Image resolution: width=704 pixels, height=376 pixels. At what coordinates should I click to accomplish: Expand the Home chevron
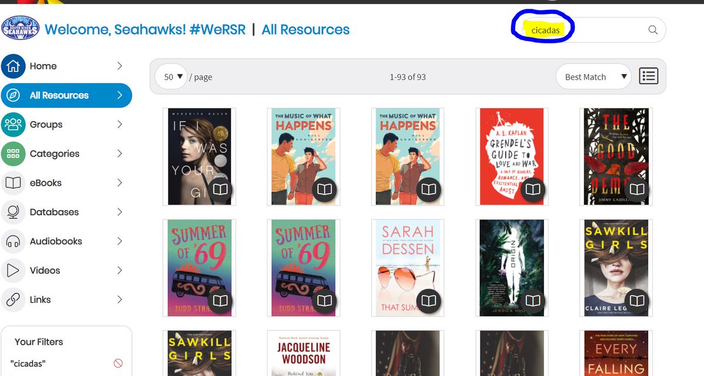[x=120, y=66]
